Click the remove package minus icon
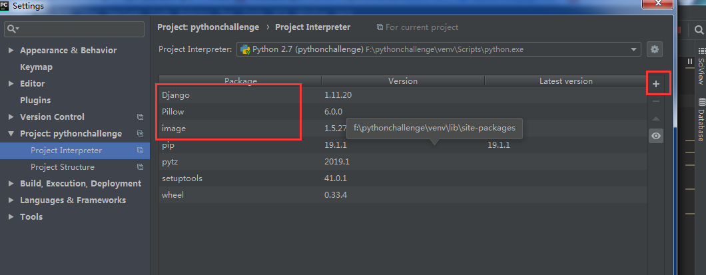 coord(656,101)
